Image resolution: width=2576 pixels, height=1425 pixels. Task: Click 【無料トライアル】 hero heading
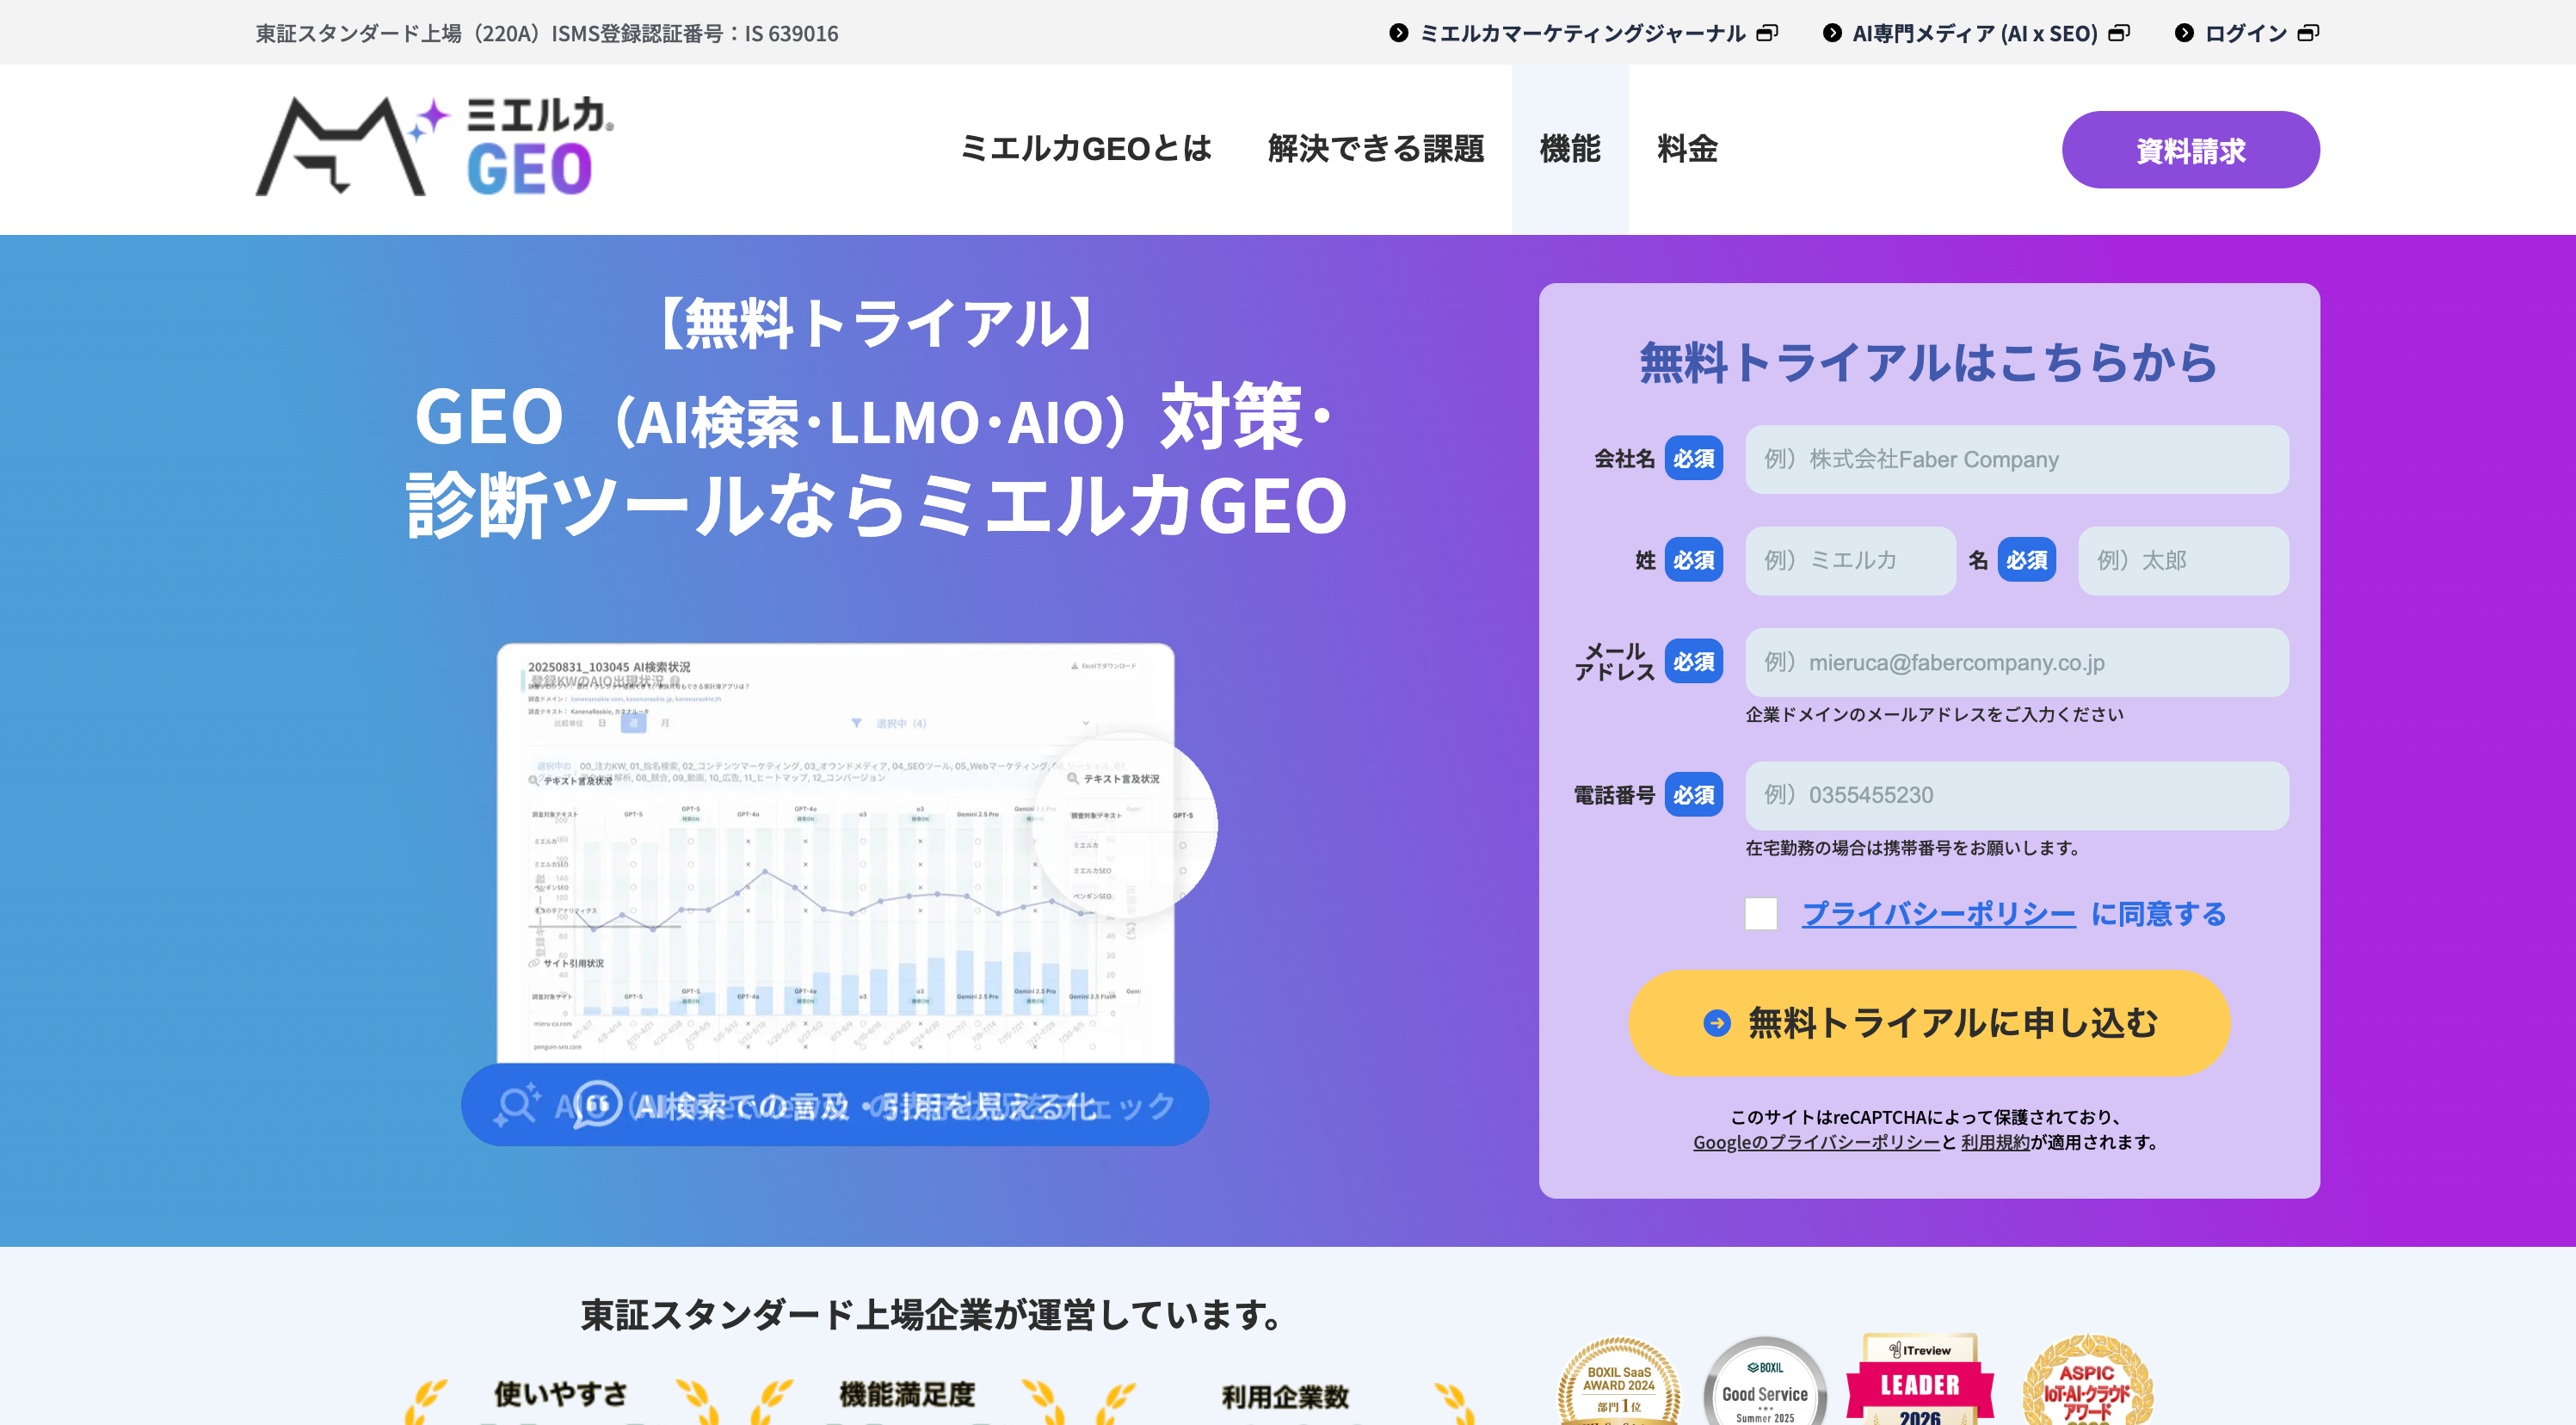click(878, 323)
